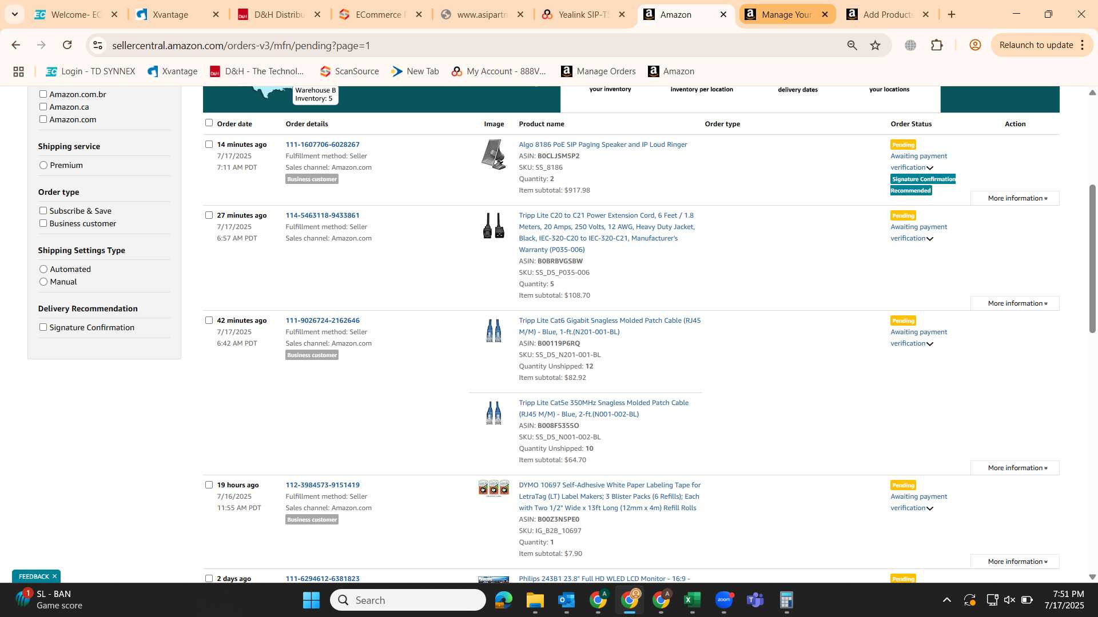Open the Chrome profile avatar

click(x=975, y=45)
